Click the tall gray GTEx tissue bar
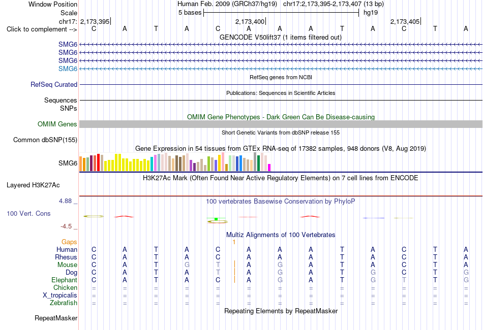Screen dimensions: 483x330 [255, 162]
